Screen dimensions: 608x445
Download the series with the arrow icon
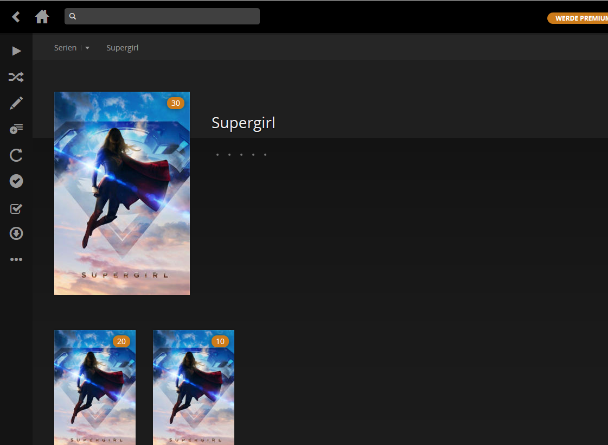pos(16,233)
